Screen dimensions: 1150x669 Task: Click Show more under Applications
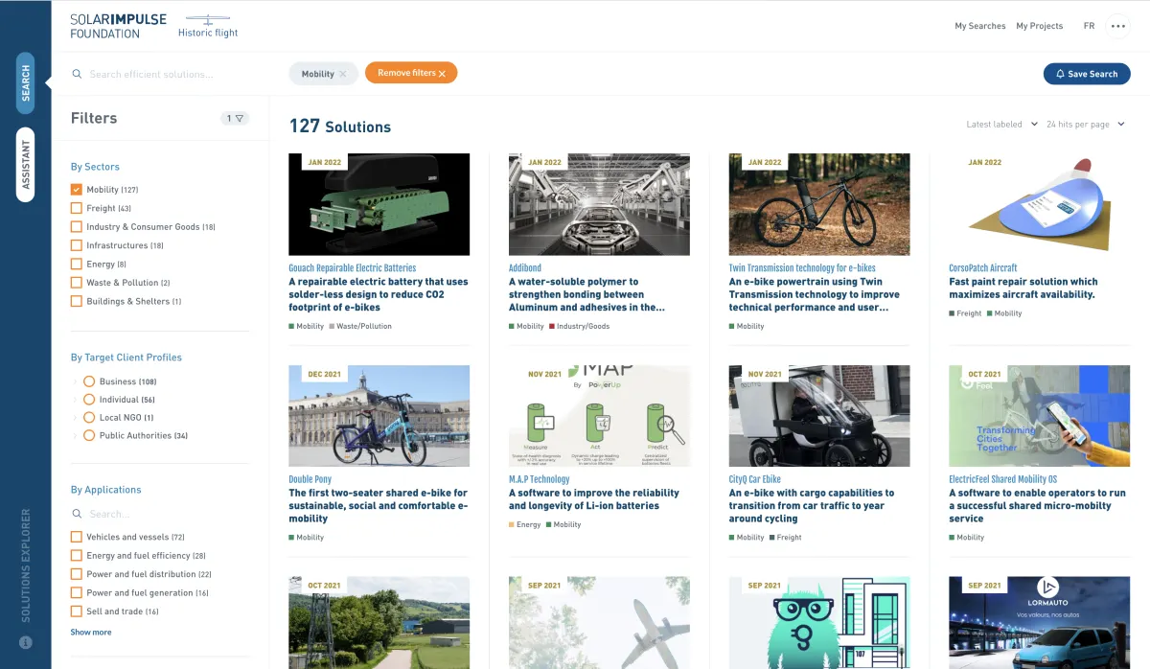91,633
